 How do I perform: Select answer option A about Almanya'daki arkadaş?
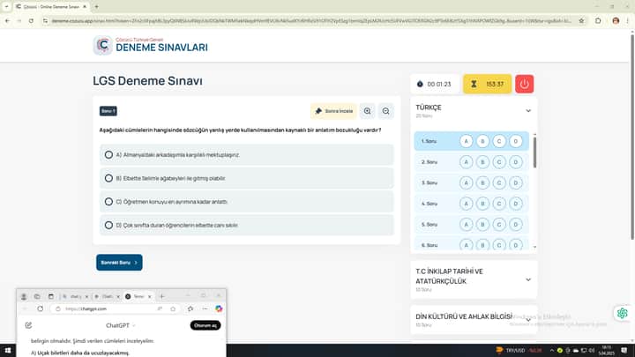(108, 154)
